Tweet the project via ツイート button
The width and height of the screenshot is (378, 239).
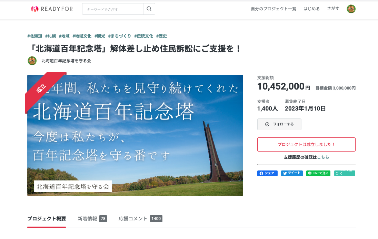(292, 173)
